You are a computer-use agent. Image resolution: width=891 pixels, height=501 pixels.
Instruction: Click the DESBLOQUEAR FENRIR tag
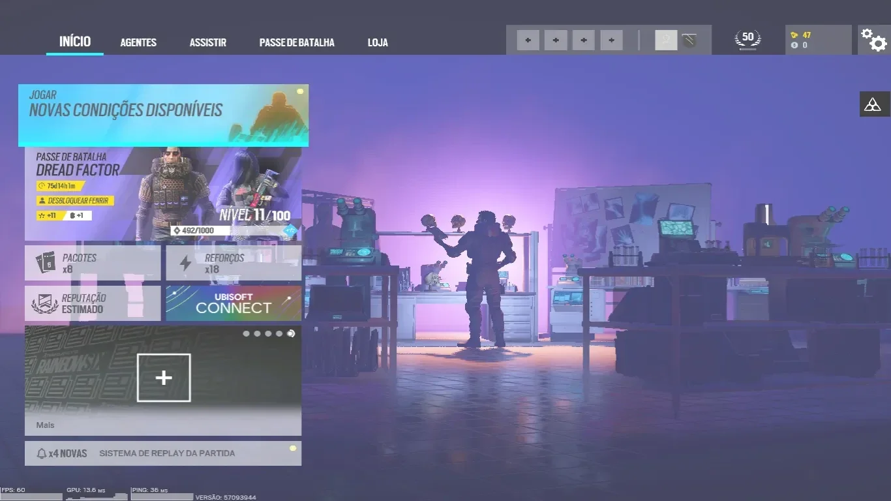(75, 201)
